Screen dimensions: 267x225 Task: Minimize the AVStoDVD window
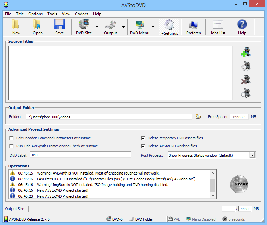point(236,4)
